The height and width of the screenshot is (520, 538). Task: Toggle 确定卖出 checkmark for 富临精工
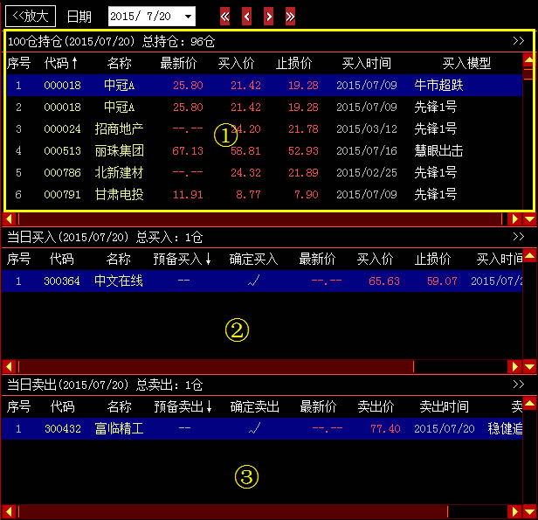tap(254, 429)
